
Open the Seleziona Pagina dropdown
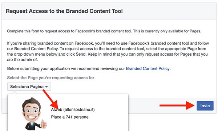[x=29, y=87]
